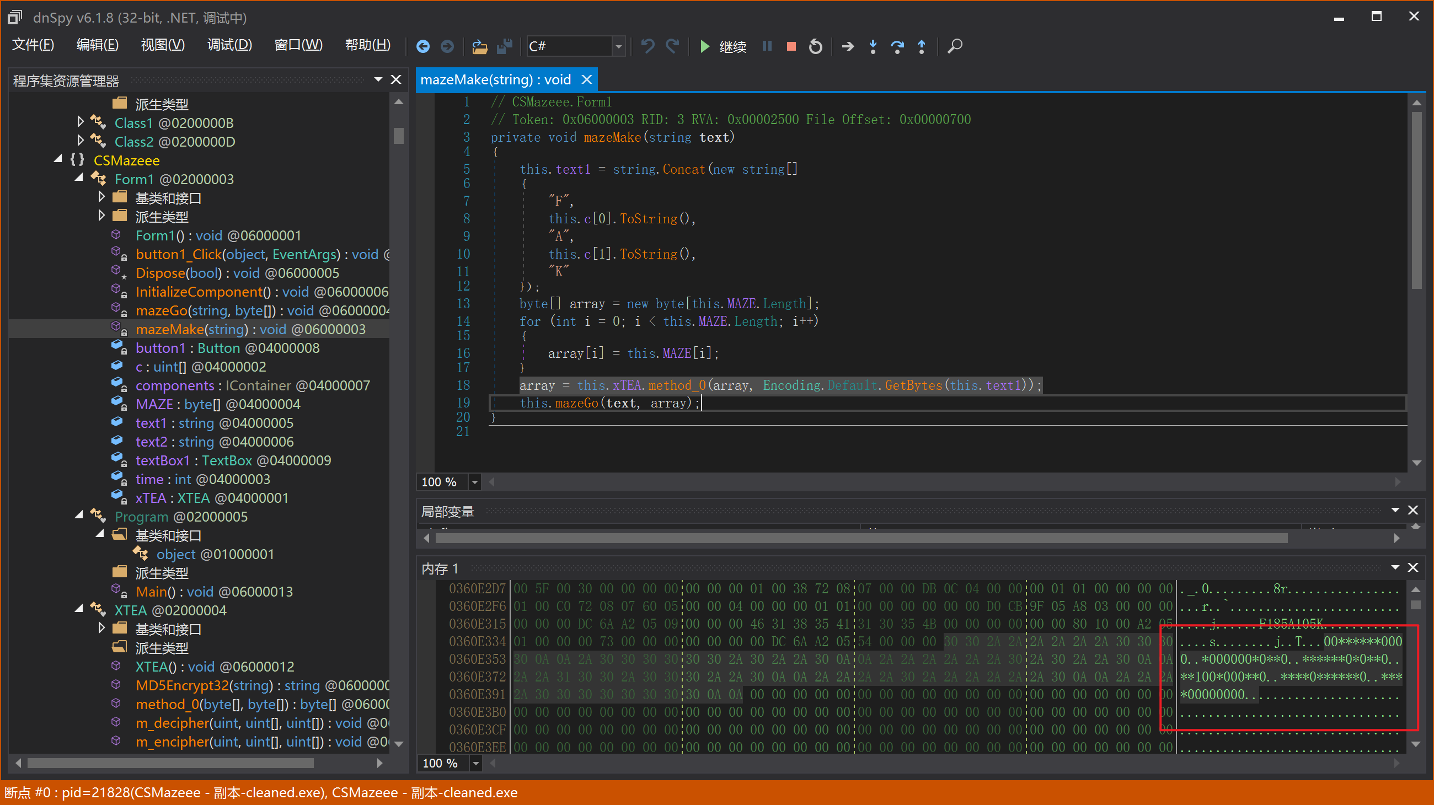Collapse the XTEA @02000004 node

pyautogui.click(x=78, y=609)
